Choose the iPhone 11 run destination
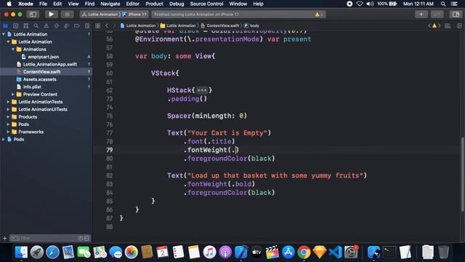465x262 pixels. tap(134, 15)
